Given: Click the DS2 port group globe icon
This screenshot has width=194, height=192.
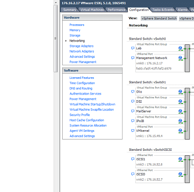Looking at the screenshot, I should pos(181,101).
